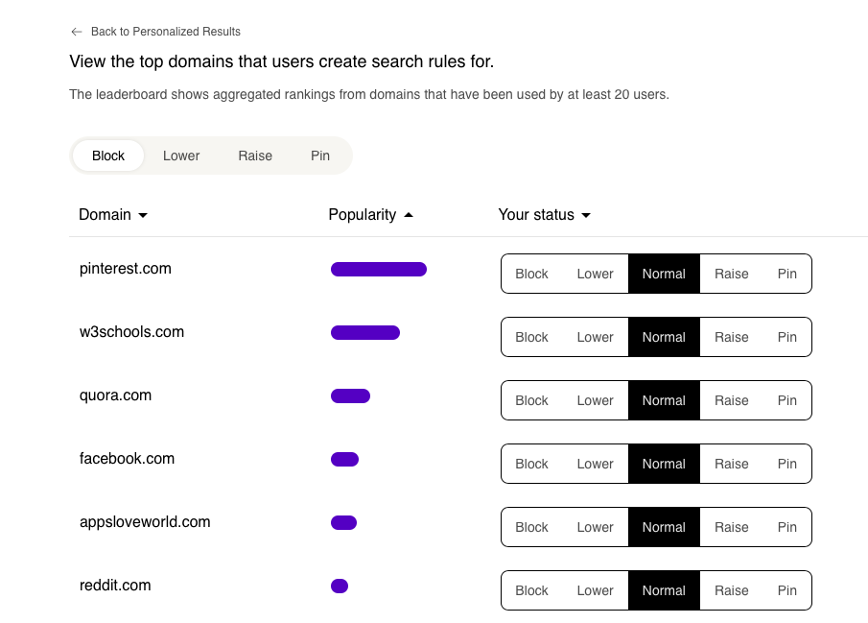Block pinterest.com in its status selector
Viewport: 868px width, 623px height.
click(x=531, y=273)
